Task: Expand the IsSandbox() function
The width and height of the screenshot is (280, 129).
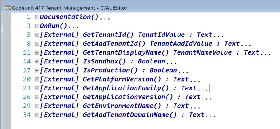Action: [37, 62]
